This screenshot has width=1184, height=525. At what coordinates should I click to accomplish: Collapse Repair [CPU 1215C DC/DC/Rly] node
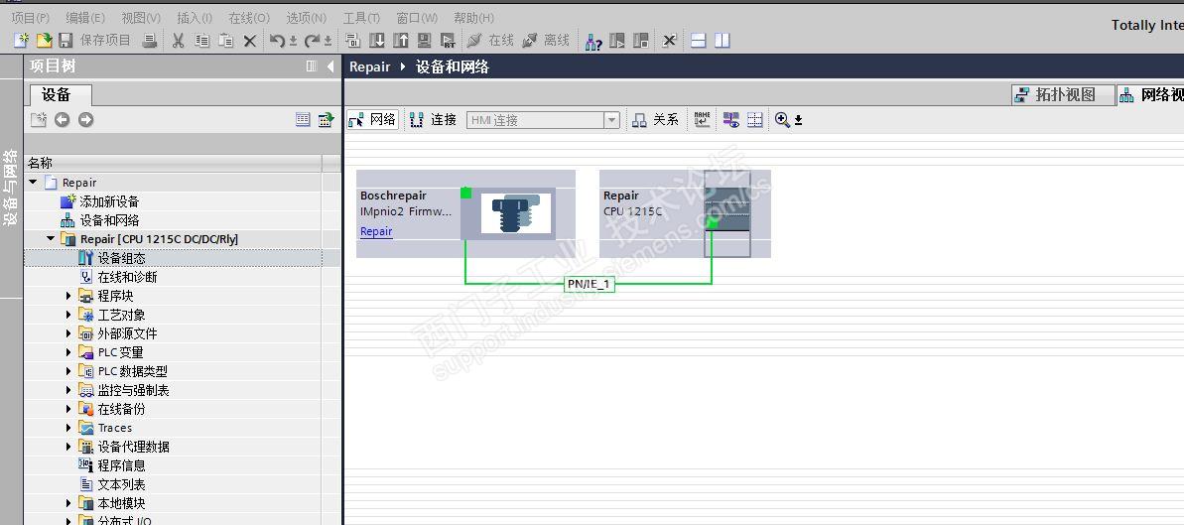coord(51,239)
